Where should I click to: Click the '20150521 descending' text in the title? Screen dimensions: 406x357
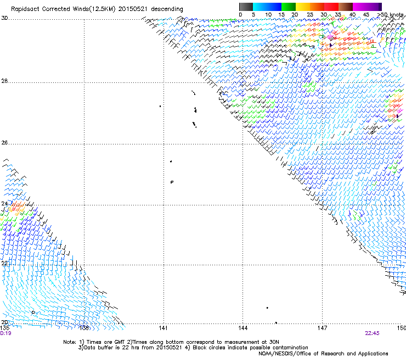151,9
